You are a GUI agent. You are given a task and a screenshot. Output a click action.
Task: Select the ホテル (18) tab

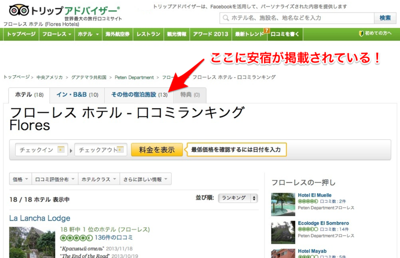coord(29,95)
